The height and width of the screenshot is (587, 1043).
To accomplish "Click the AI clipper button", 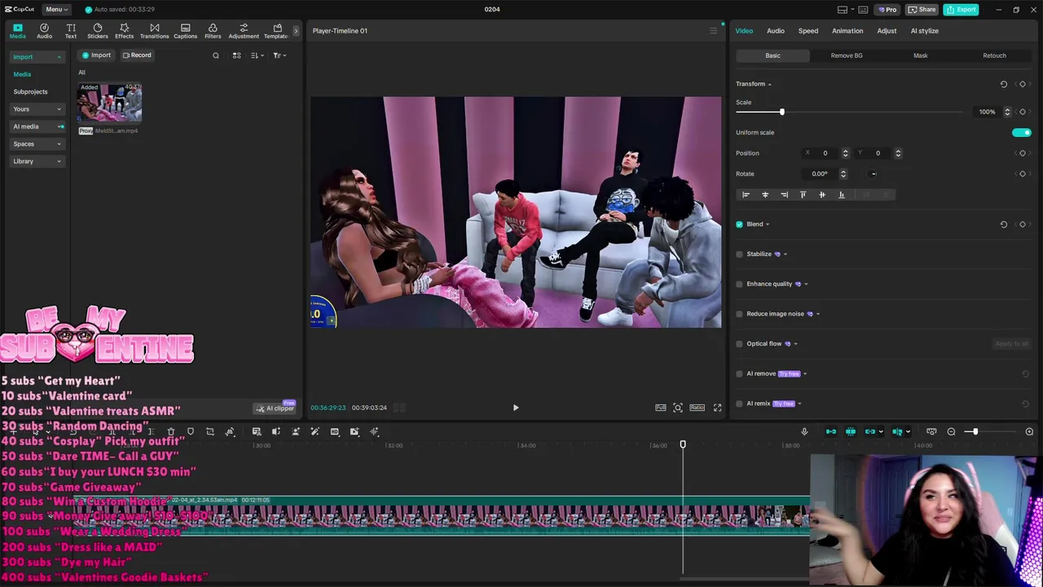I will (275, 408).
